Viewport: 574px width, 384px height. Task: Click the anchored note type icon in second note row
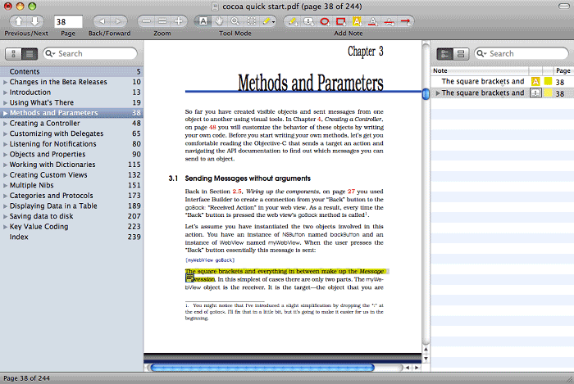pyautogui.click(x=535, y=93)
